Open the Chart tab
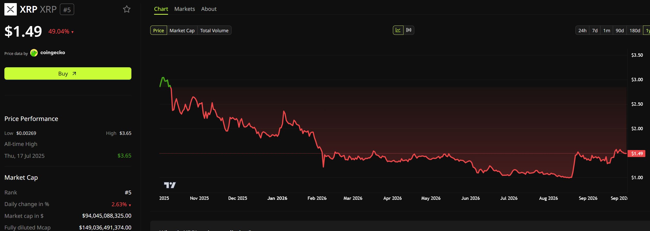The image size is (650, 231). pos(161,9)
